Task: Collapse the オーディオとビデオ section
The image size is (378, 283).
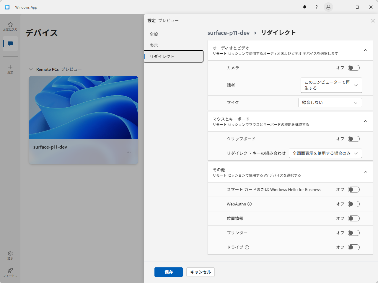Action: click(366, 50)
